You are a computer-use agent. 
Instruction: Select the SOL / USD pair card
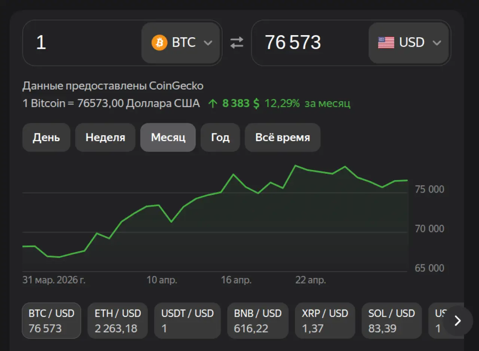click(x=391, y=320)
